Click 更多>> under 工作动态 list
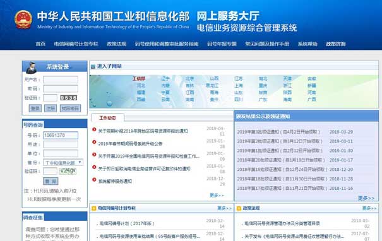The image size is (382, 241). coord(217,195)
